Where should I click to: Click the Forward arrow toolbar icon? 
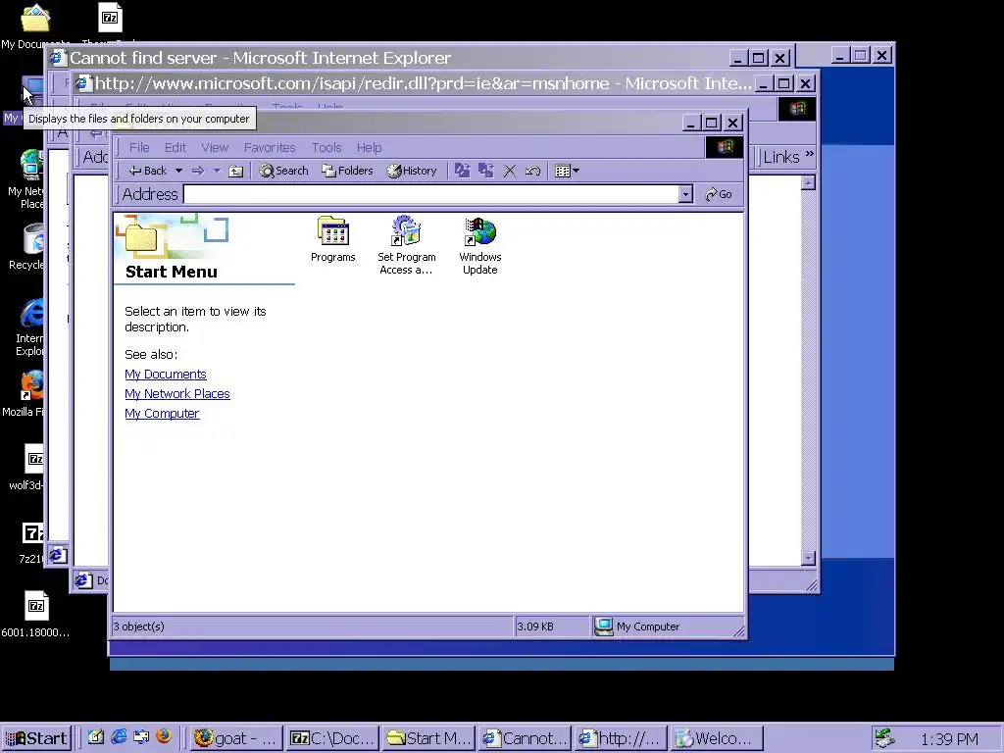pyautogui.click(x=198, y=171)
